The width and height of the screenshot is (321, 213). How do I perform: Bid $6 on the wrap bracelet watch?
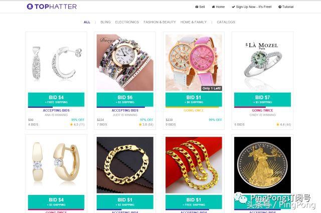(x=125, y=99)
